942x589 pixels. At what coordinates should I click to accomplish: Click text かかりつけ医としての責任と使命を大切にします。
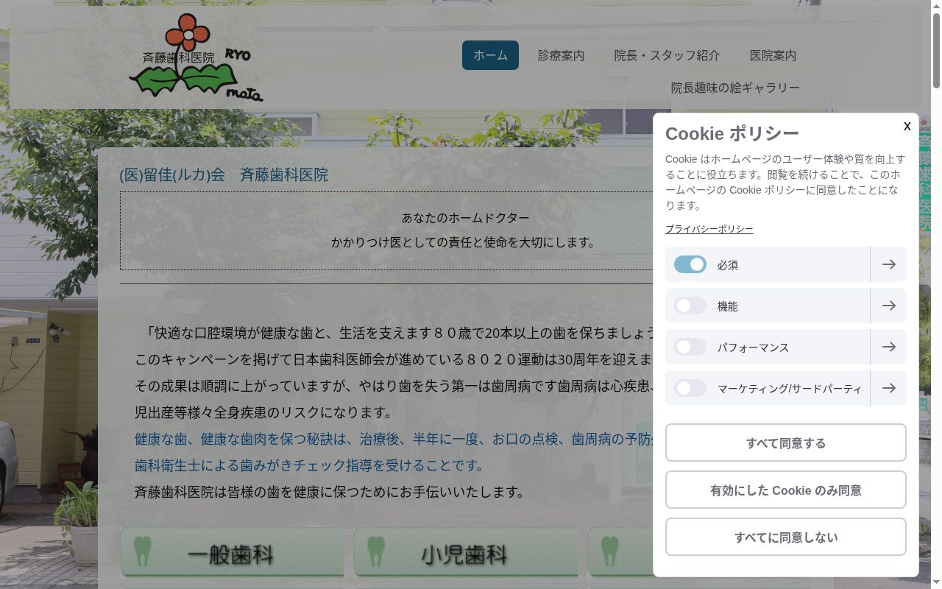[465, 242]
